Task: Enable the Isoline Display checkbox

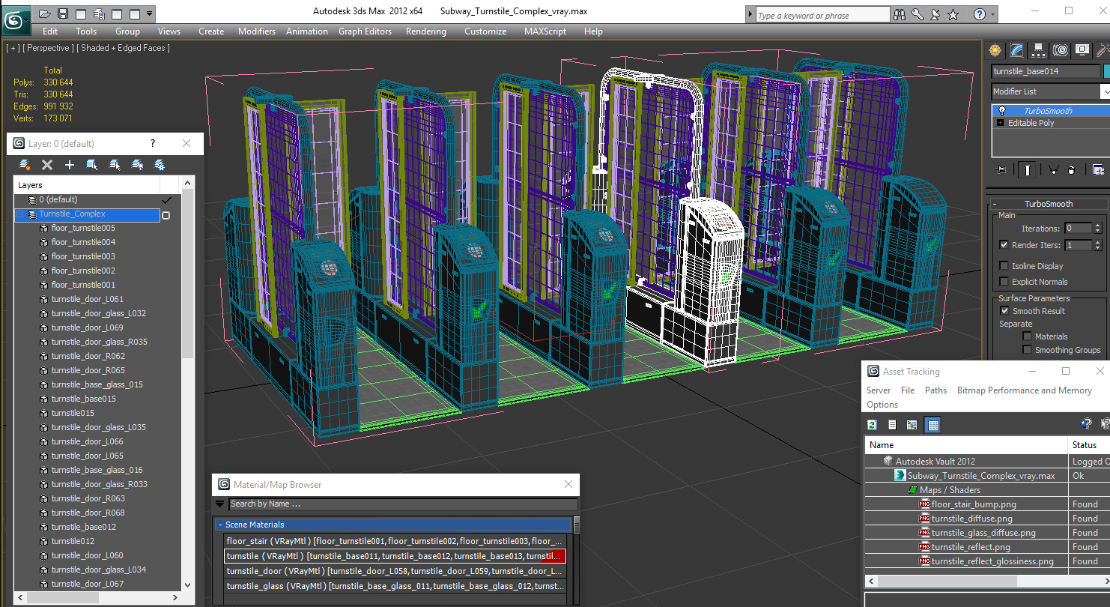Action: 1004,266
